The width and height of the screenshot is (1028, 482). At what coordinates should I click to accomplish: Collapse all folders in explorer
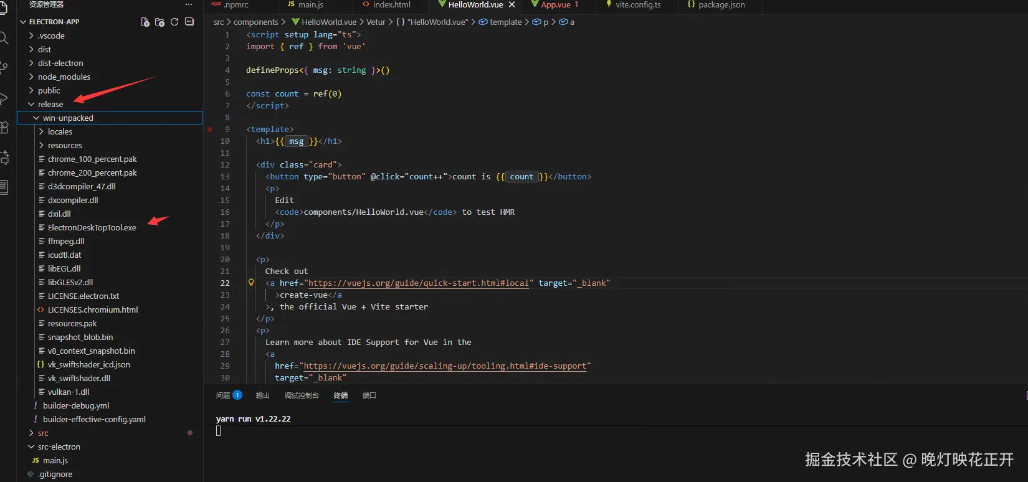[189, 22]
